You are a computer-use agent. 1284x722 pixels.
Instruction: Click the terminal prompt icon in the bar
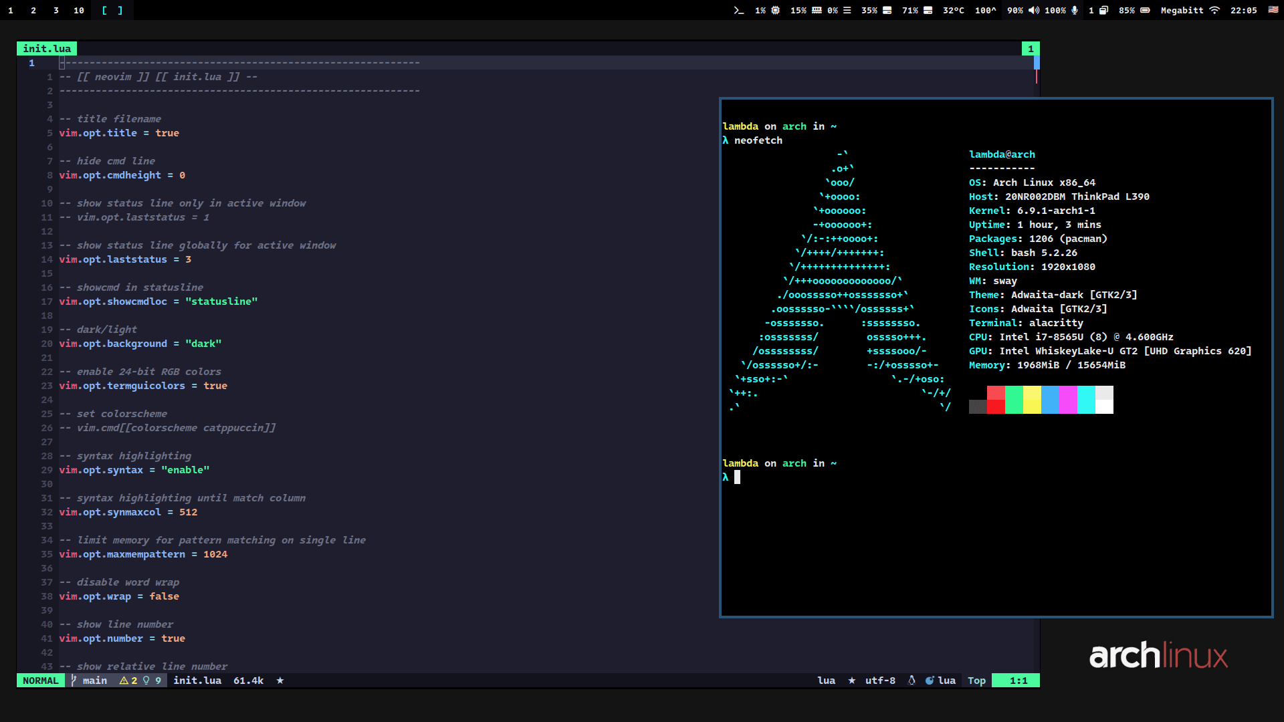click(x=738, y=10)
